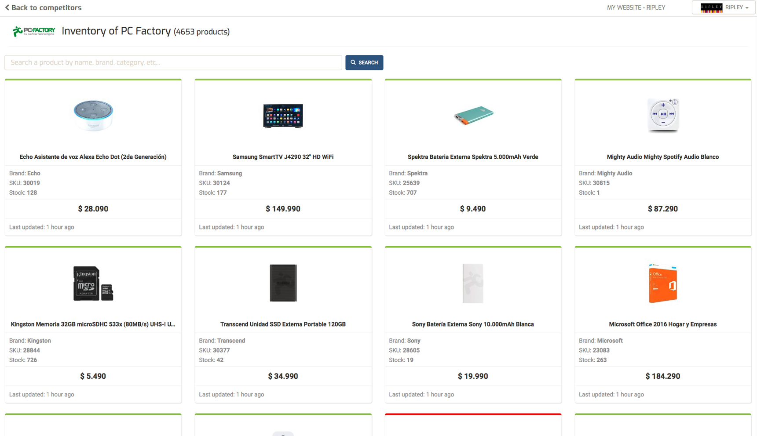Click the Ripley logo in the header
The height and width of the screenshot is (436, 757).
[711, 7]
